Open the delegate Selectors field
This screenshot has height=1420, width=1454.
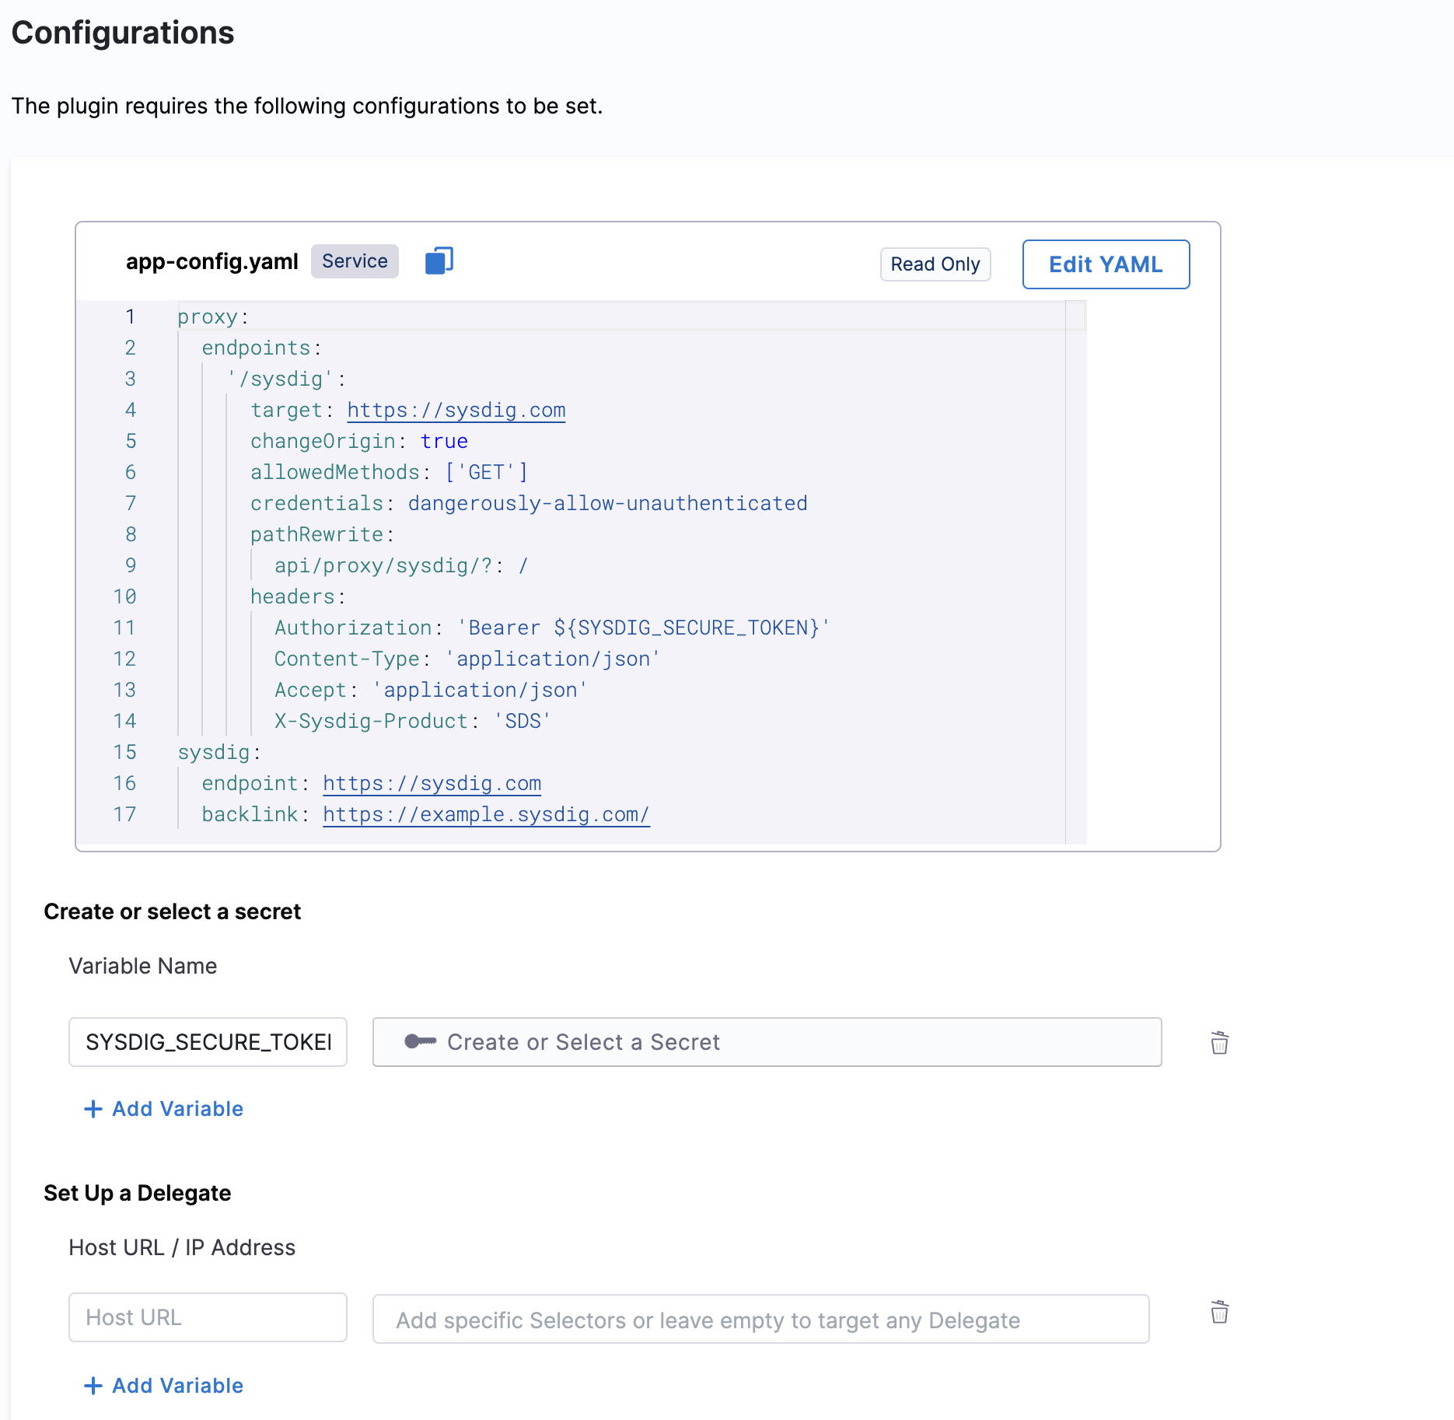(x=760, y=1320)
